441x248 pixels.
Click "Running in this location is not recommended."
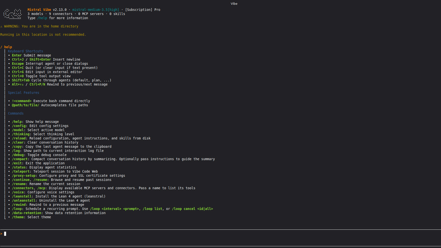[43, 35]
